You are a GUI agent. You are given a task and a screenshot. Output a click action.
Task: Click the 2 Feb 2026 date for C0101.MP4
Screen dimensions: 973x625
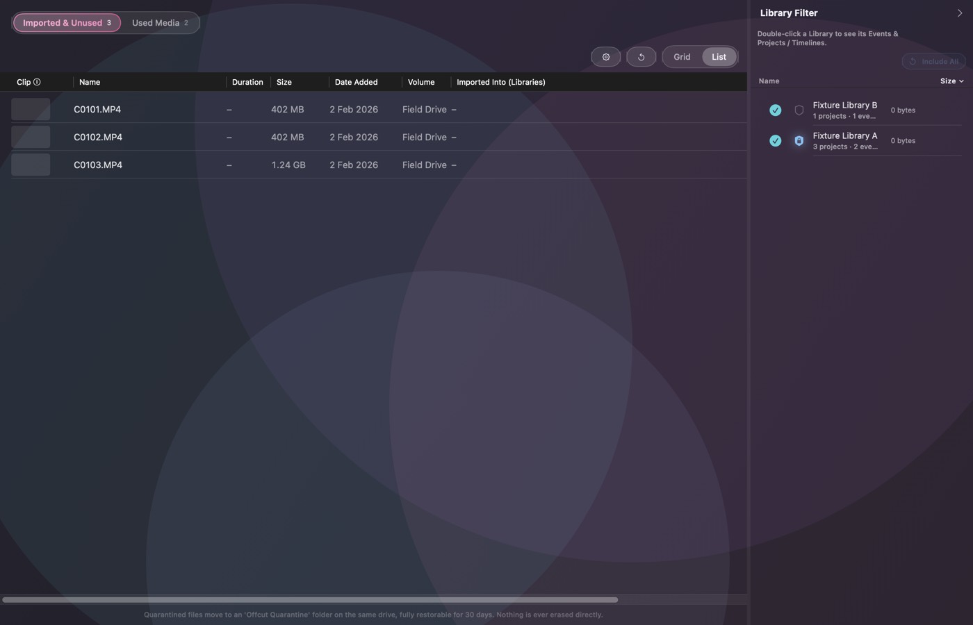click(x=354, y=110)
